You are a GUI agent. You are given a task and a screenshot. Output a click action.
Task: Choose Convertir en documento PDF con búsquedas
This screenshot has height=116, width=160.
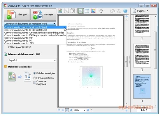point(35,33)
